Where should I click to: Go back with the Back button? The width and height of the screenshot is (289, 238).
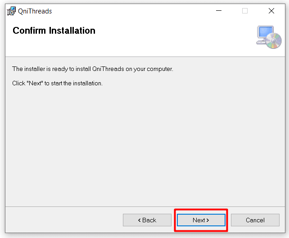147,220
